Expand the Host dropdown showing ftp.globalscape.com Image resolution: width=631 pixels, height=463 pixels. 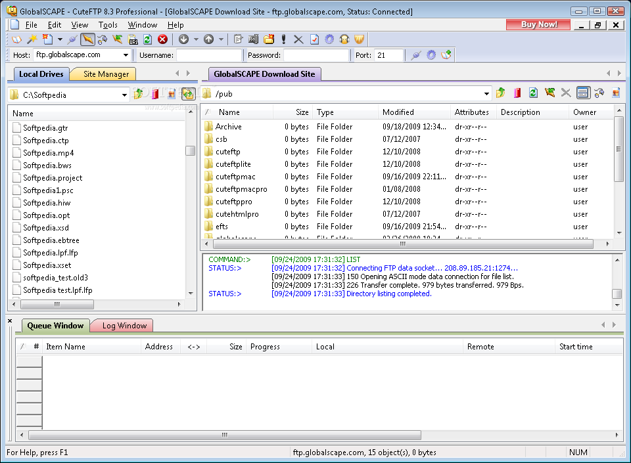[x=126, y=55]
